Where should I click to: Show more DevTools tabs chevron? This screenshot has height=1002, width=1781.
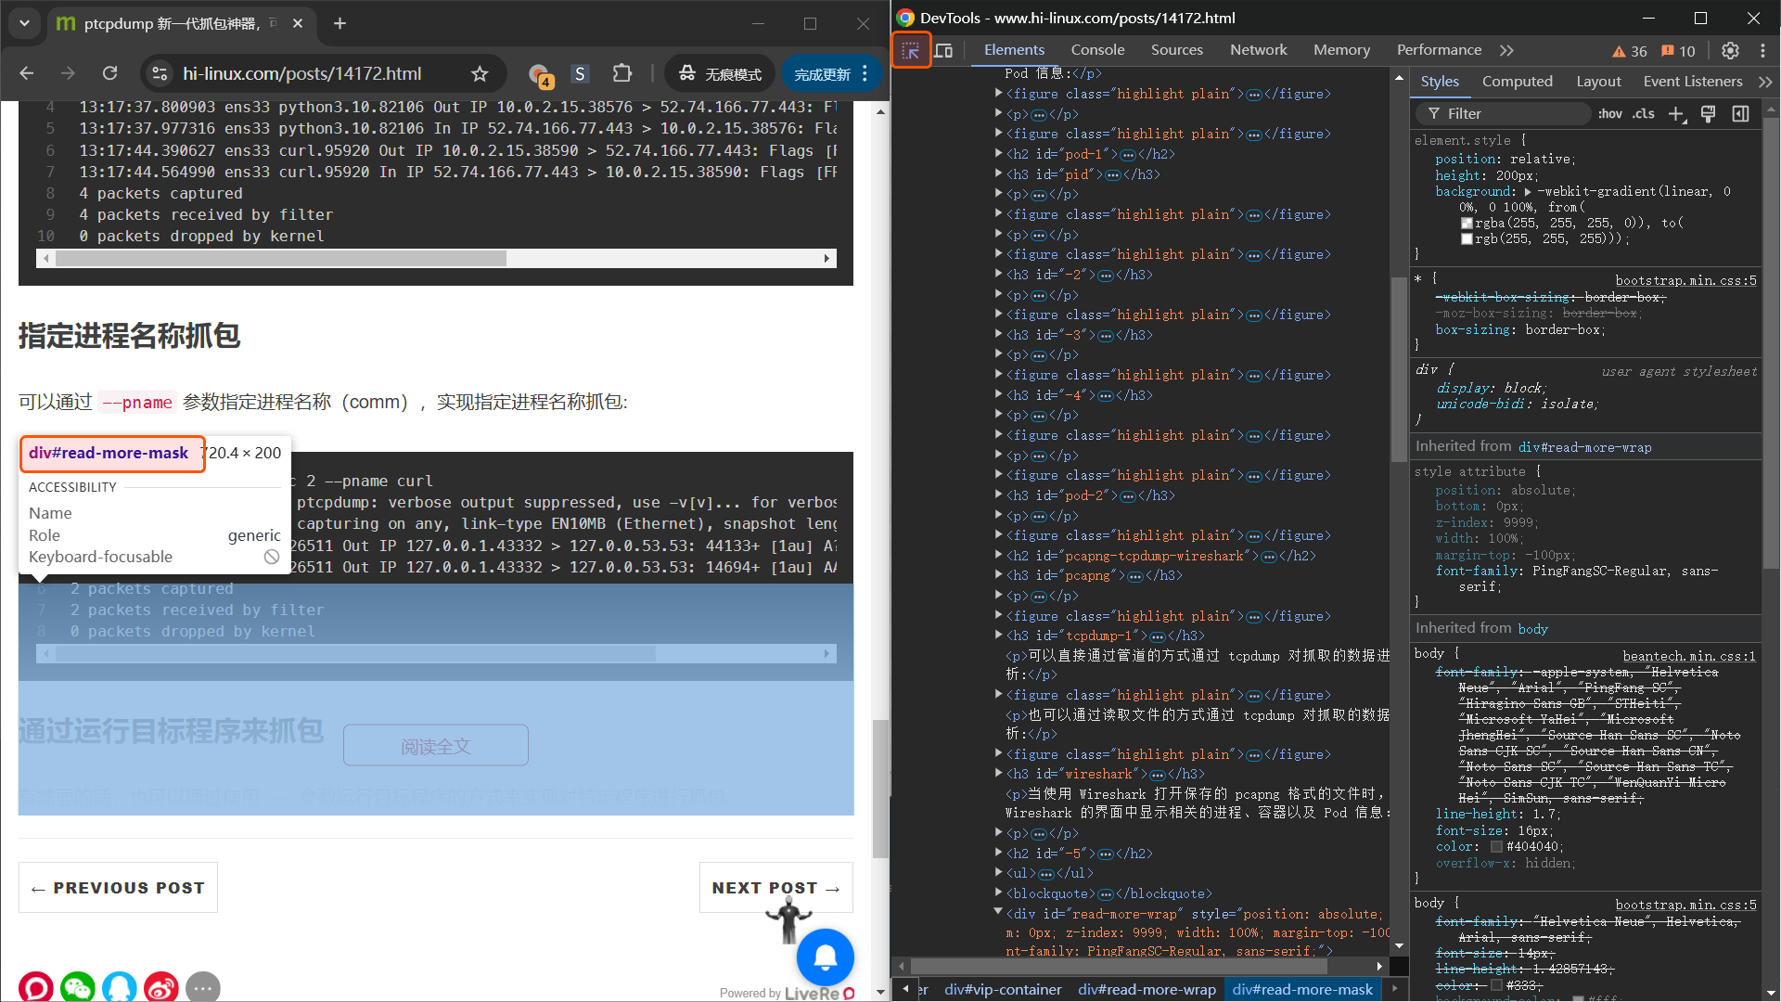1506,50
